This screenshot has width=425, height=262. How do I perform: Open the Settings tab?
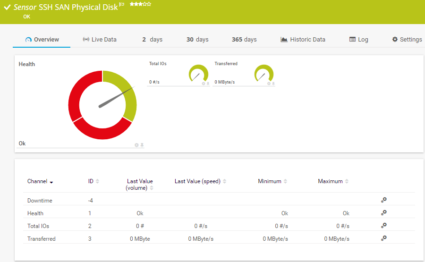407,40
